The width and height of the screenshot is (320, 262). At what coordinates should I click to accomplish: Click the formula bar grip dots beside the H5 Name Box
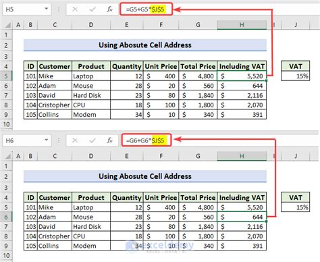[59, 9]
